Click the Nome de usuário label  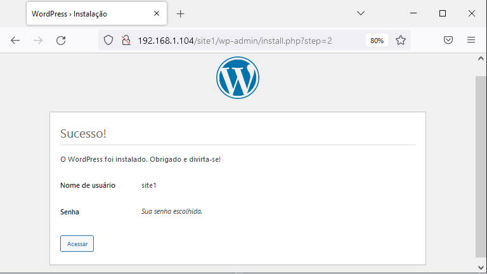click(x=88, y=185)
